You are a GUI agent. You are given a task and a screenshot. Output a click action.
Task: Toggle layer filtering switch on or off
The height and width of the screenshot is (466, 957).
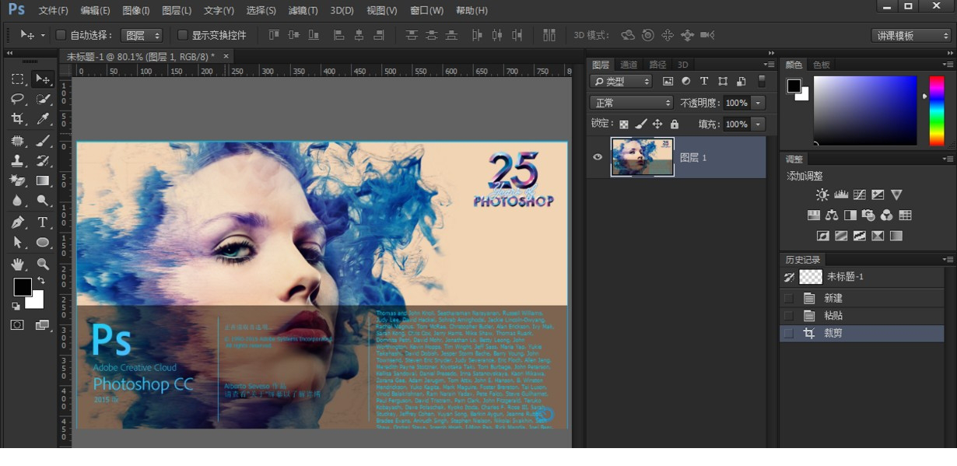point(762,81)
